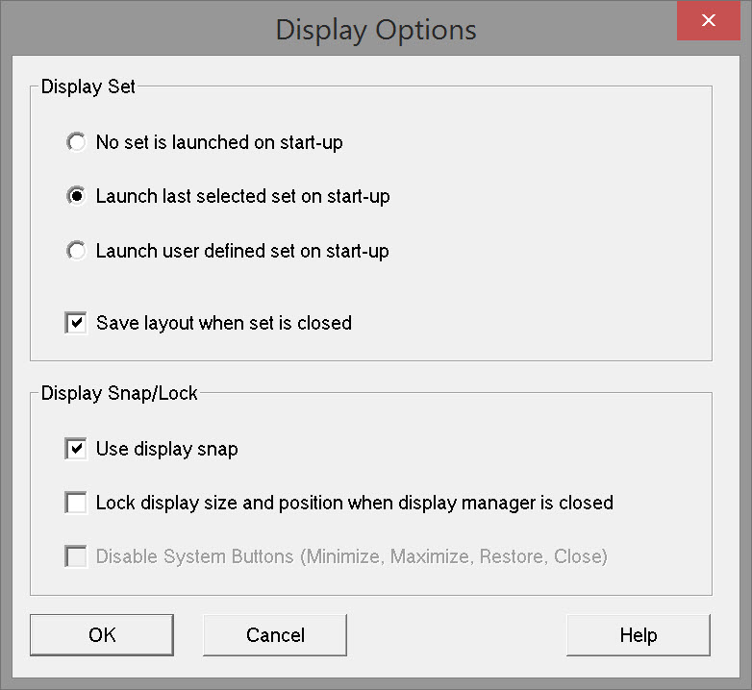Open Help for Display Options
This screenshot has width=752, height=690.
[x=638, y=635]
